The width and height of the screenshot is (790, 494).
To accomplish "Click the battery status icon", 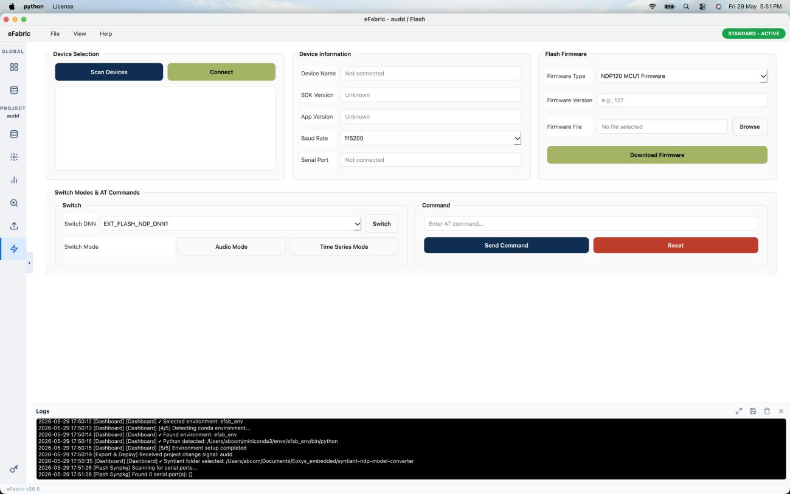I will pyautogui.click(x=670, y=6).
